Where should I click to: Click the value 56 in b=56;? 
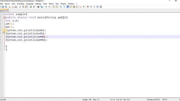(x=11, y=27)
